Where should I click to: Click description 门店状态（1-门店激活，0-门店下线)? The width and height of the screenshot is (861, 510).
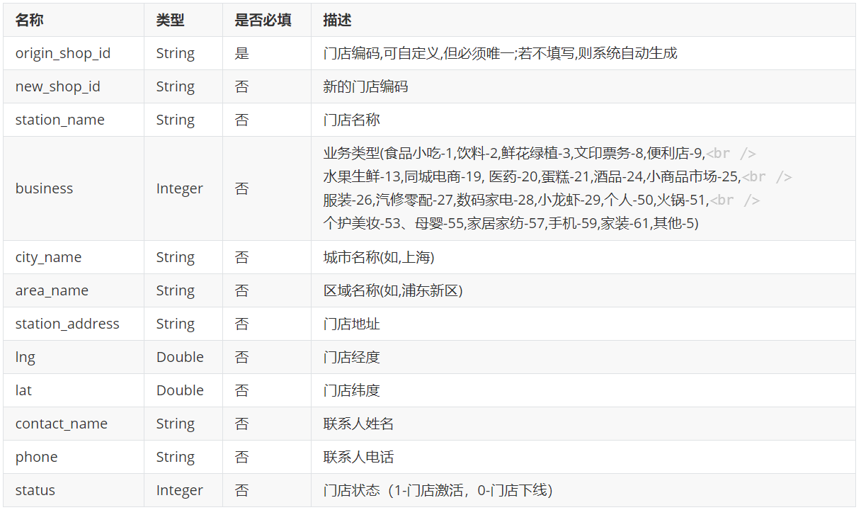[438, 490]
